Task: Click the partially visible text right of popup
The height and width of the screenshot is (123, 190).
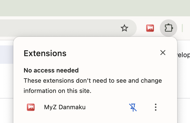Action: coord(184,55)
